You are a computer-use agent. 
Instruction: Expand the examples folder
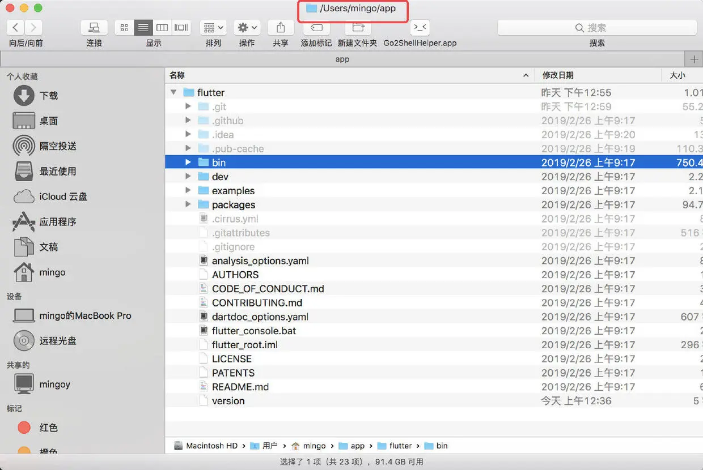click(x=188, y=191)
